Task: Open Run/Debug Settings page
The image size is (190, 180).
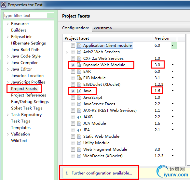Action: point(30,102)
